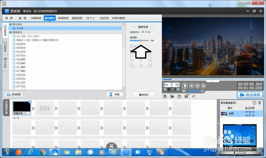Launch Google Chrome from taskbar
266x158 pixels.
pos(43,152)
